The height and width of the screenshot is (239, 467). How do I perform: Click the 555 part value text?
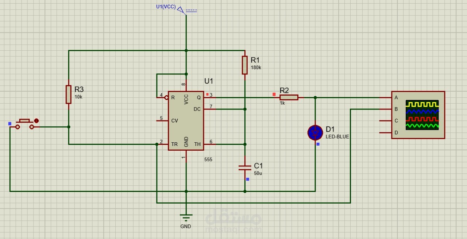208,160
